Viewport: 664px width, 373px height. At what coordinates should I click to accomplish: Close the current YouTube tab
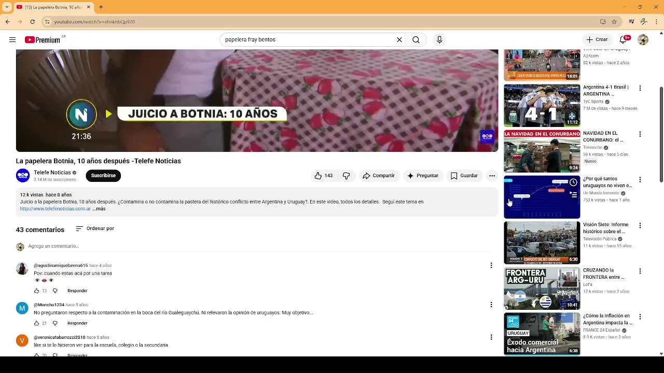tap(88, 7)
